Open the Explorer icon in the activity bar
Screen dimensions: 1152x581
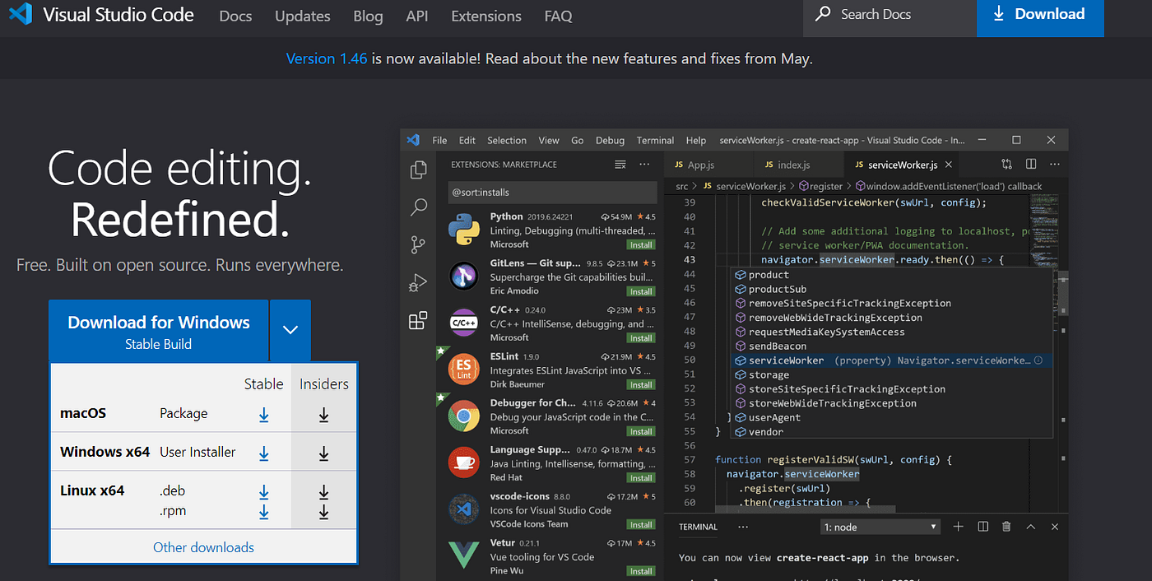point(418,169)
